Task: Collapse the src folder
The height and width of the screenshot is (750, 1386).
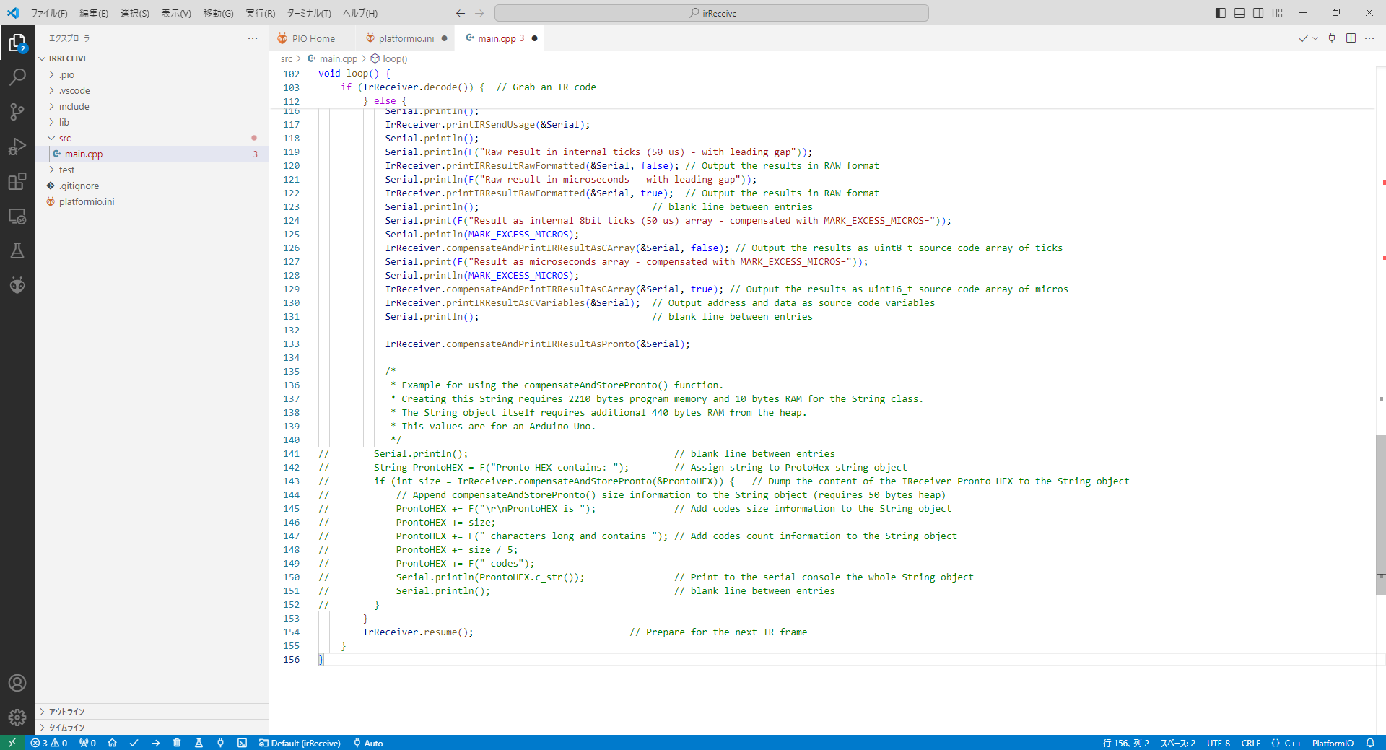Action: coord(64,138)
